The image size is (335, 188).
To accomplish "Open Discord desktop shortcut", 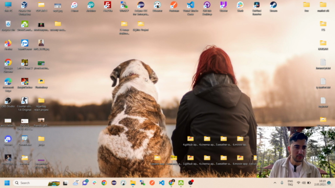I will point(8,140).
